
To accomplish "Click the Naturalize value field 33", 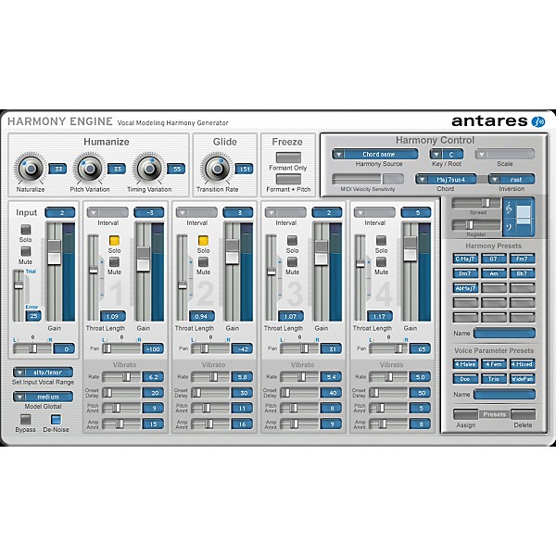I will pos(57,170).
